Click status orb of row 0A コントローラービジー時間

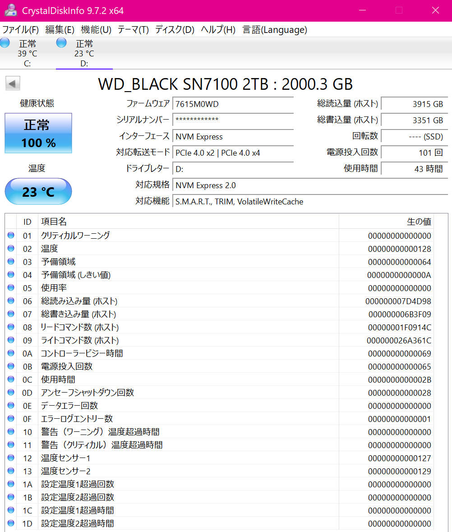coord(11,353)
